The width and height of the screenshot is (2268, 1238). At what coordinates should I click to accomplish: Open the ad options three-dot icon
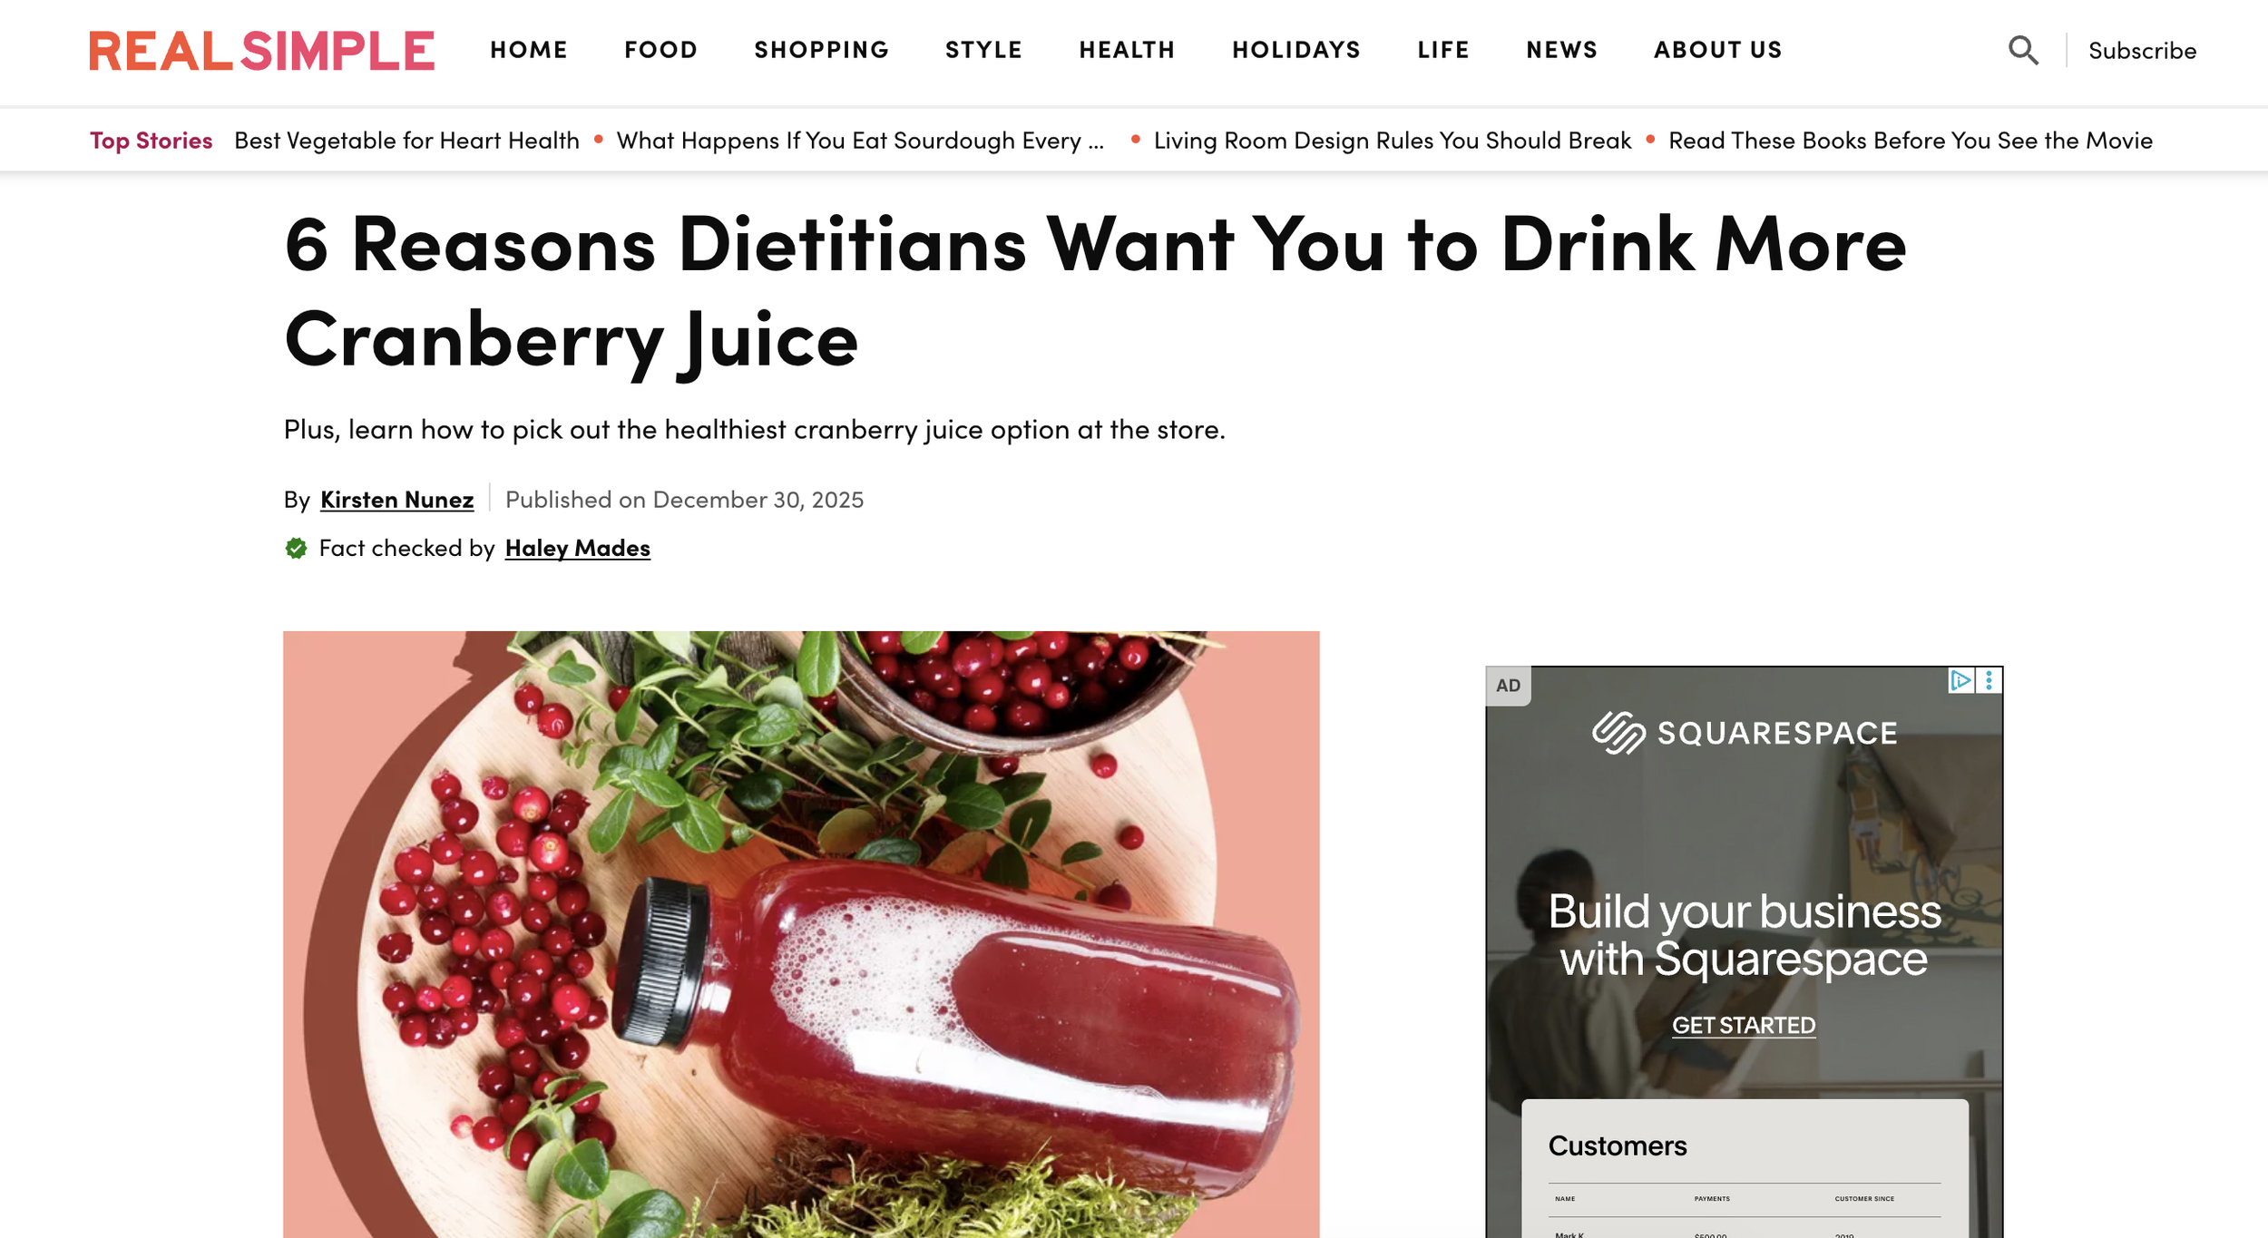(x=1989, y=680)
